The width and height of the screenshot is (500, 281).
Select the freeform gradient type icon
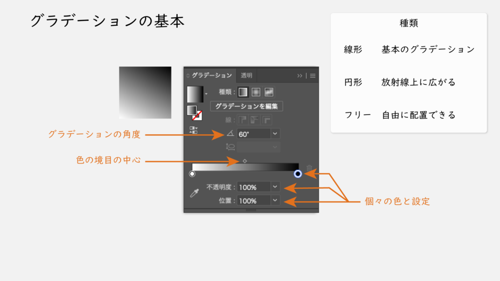[269, 92]
